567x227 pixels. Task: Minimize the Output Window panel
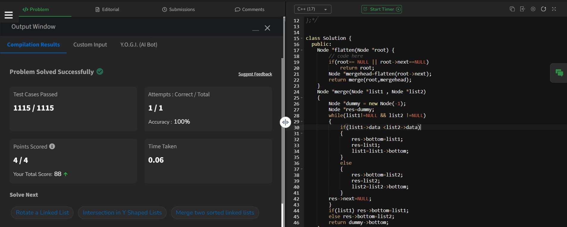tap(256, 29)
